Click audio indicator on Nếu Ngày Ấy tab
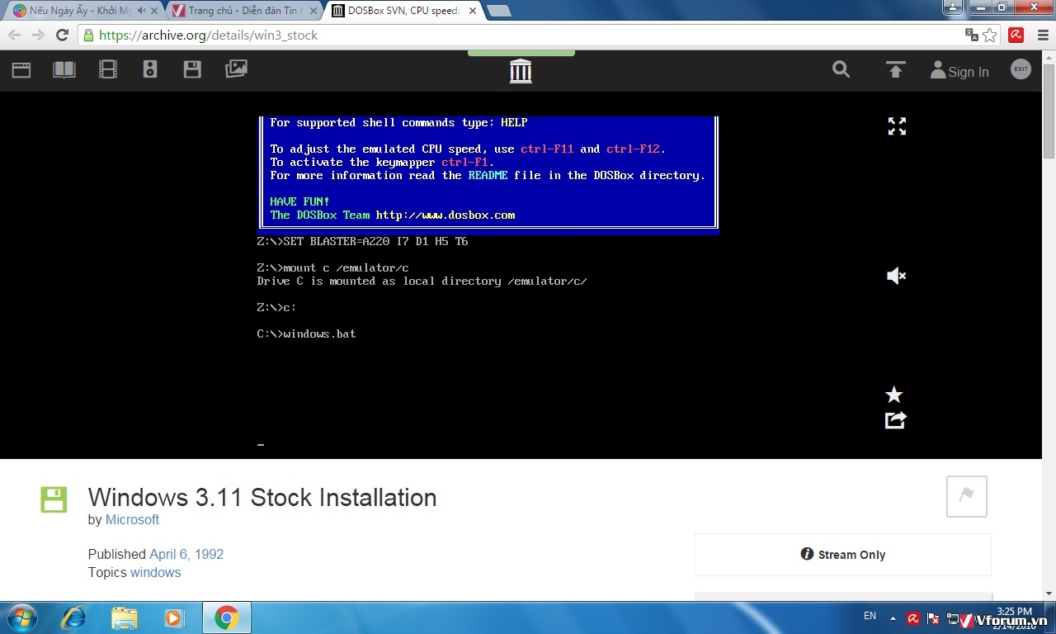The image size is (1056, 634). (141, 11)
